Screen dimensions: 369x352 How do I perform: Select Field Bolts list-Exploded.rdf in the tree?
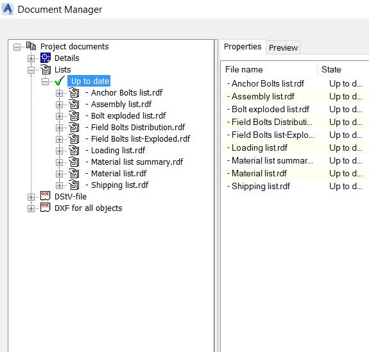pos(138,138)
